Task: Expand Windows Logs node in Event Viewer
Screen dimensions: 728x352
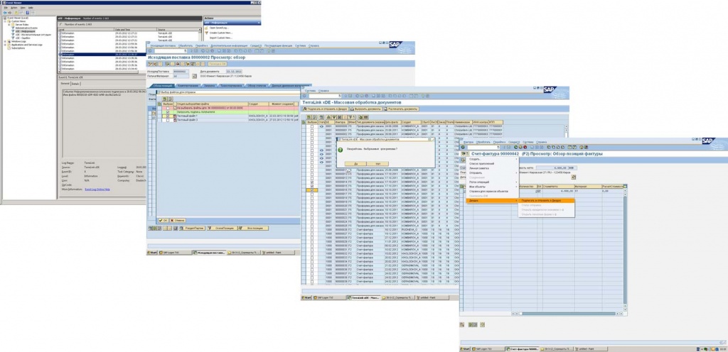Action: [5, 41]
